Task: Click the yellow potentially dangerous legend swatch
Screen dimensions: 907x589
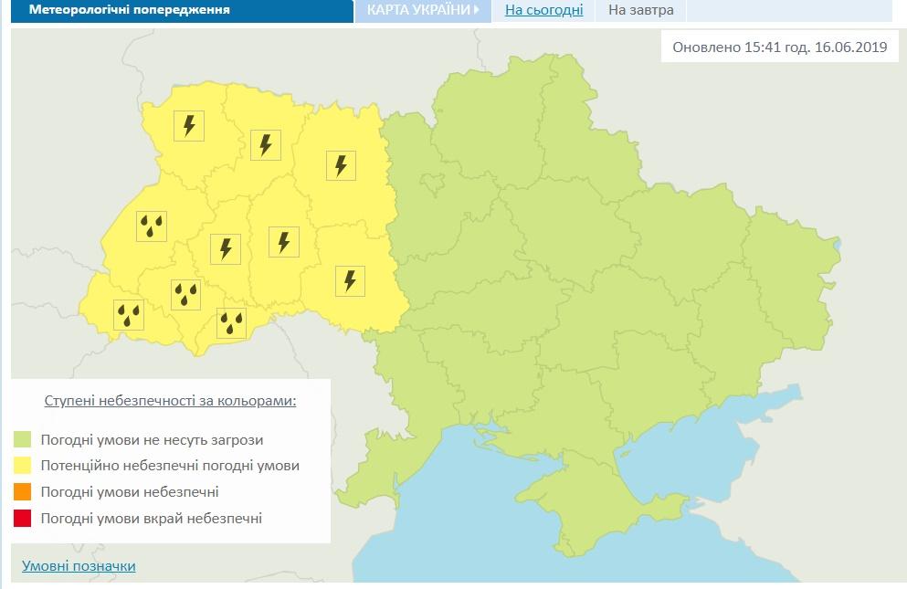Action: [23, 466]
